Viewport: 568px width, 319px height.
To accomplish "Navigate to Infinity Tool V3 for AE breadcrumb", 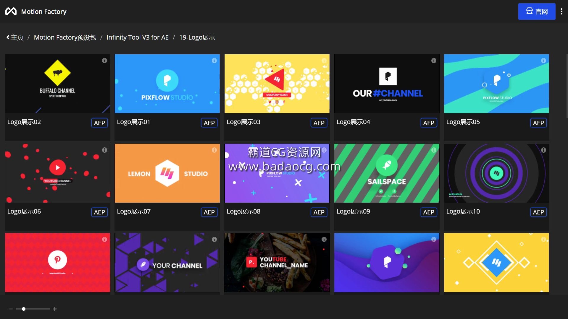I will pos(138,38).
